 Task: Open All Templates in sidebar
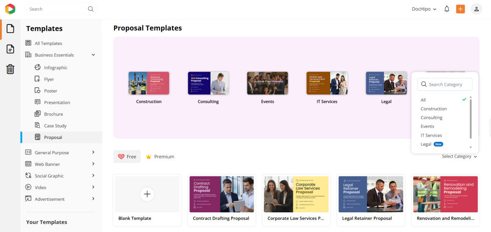pos(48,44)
